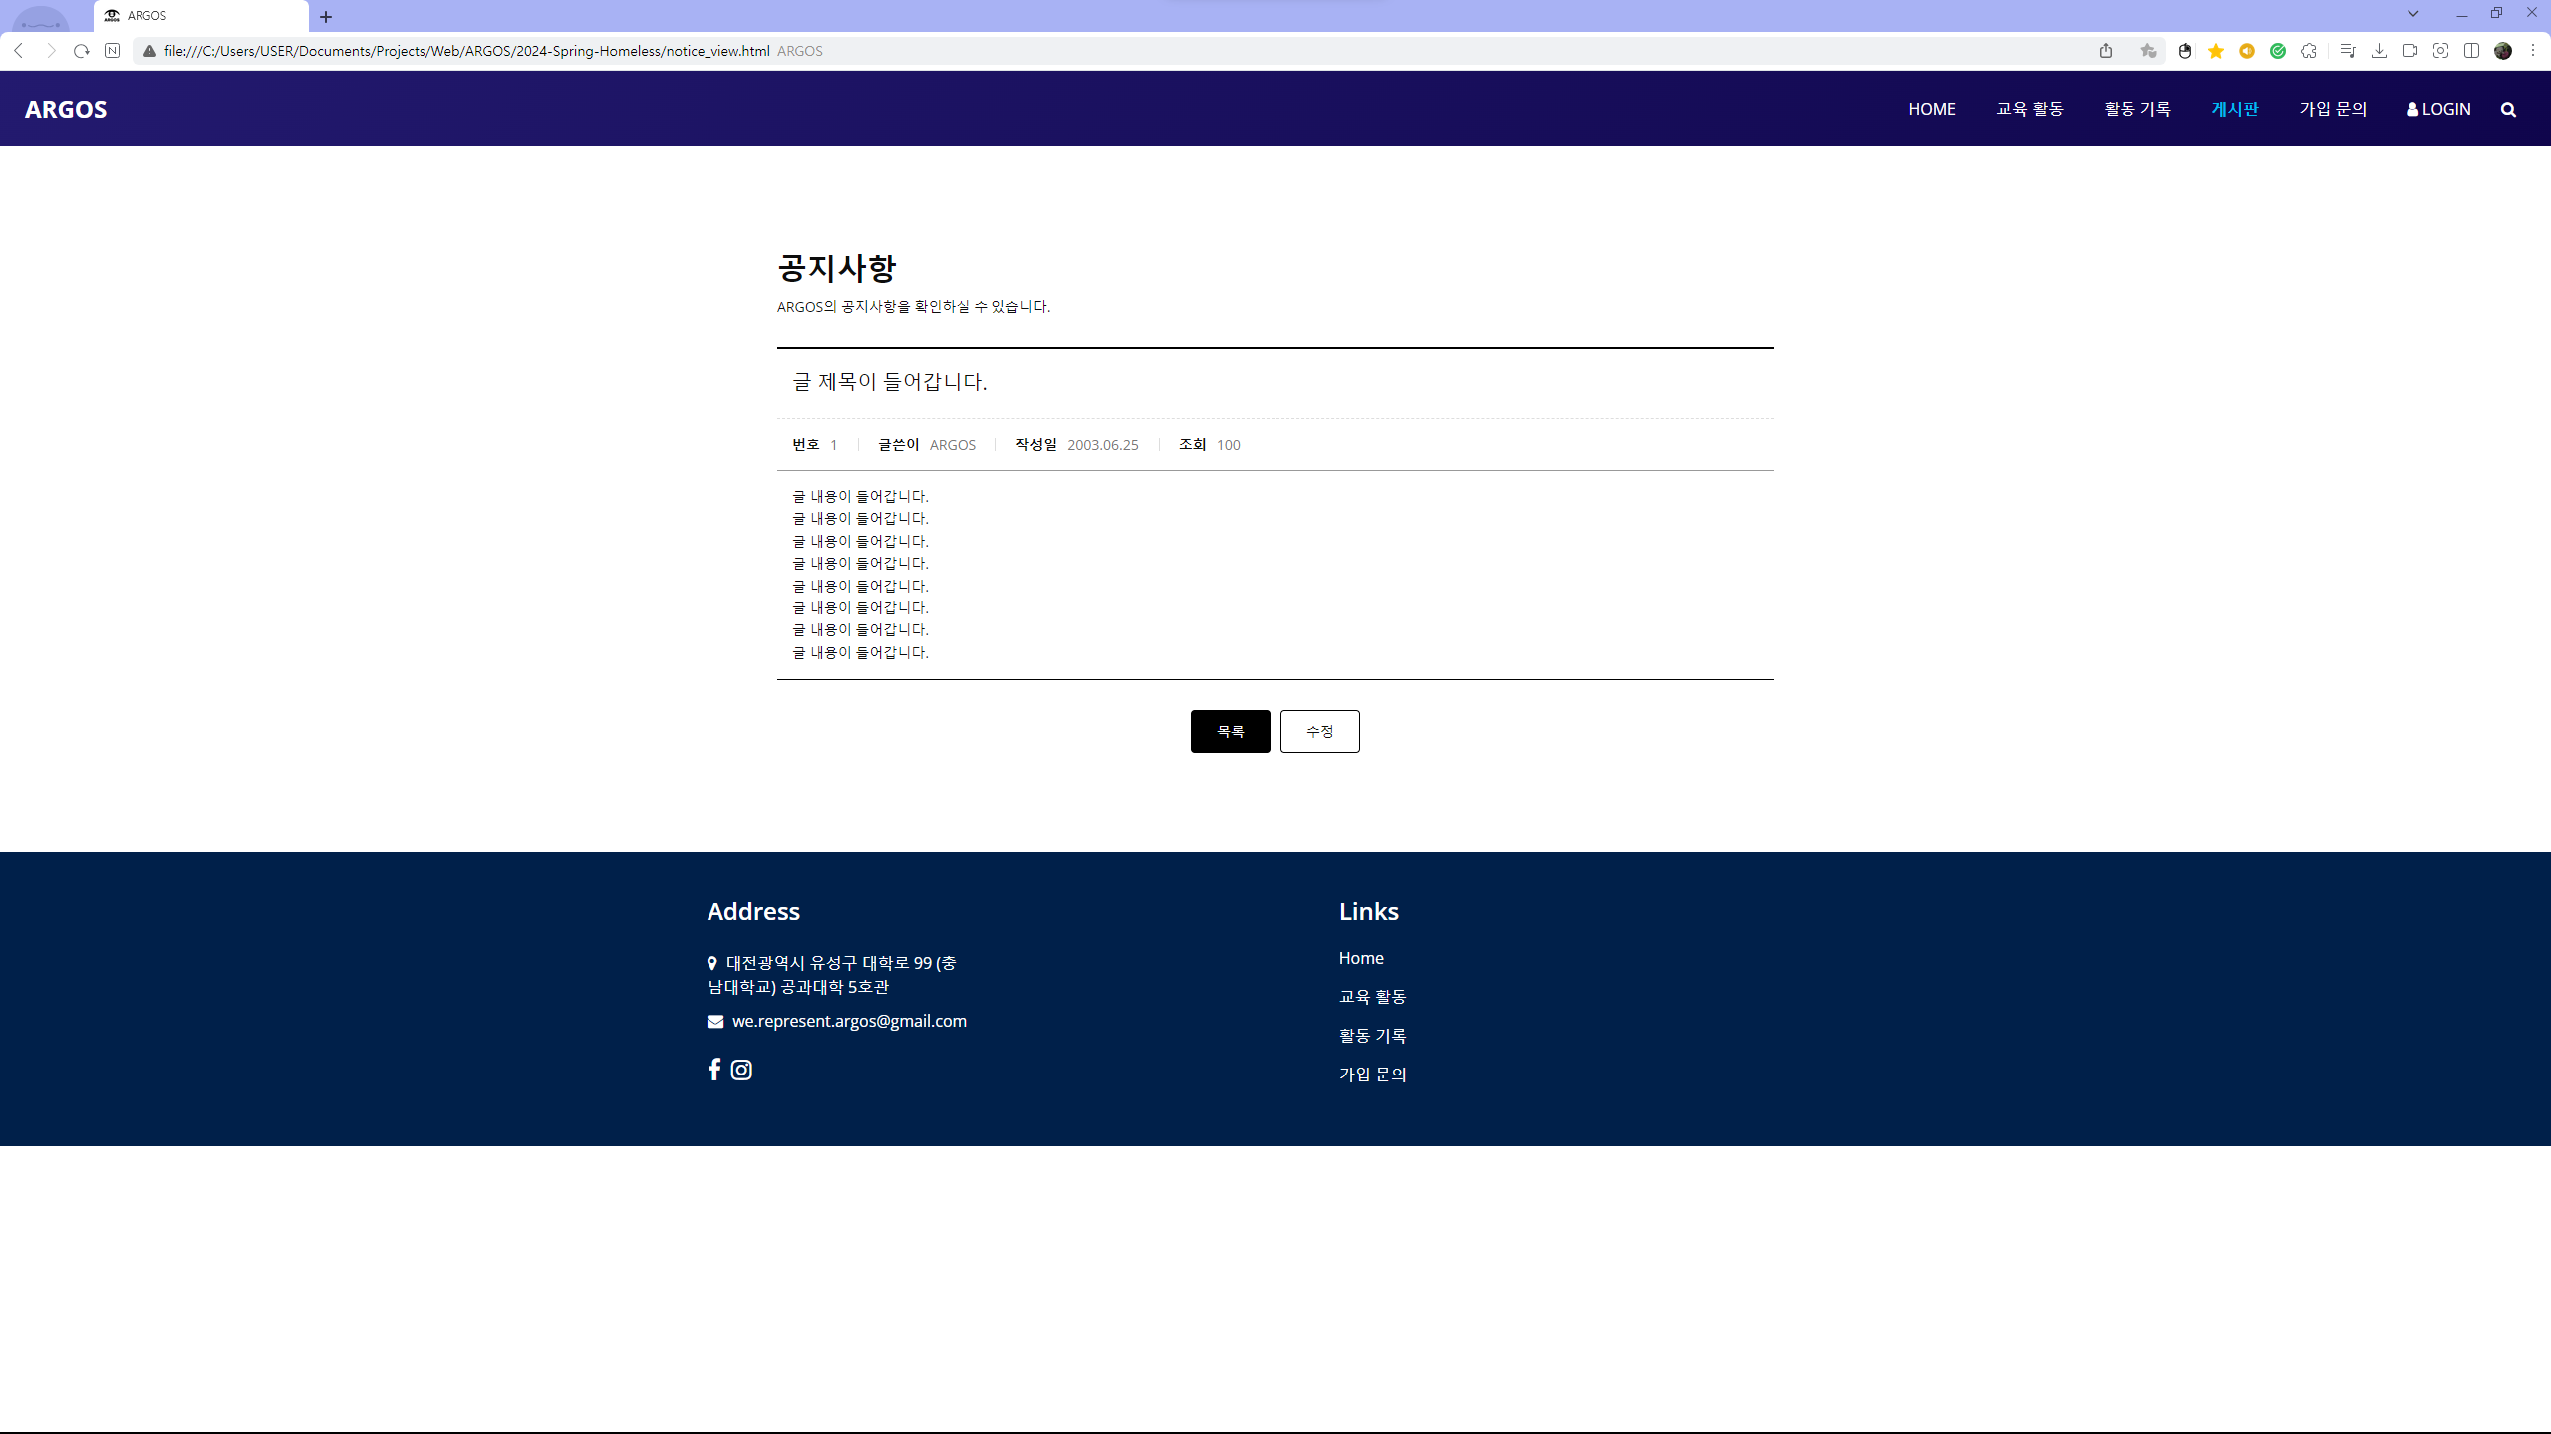Open the we.represent.argos@gmail.com link
This screenshot has width=2551, height=1434.
pyautogui.click(x=848, y=1021)
